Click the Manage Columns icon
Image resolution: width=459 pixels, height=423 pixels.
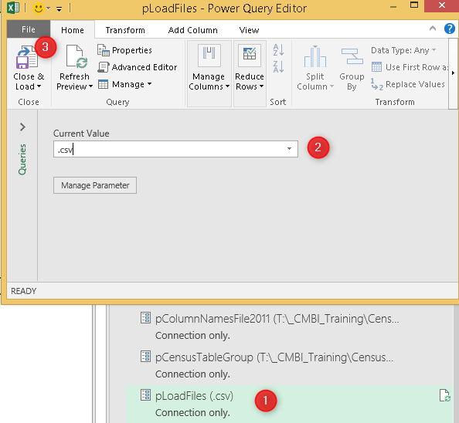point(209,56)
